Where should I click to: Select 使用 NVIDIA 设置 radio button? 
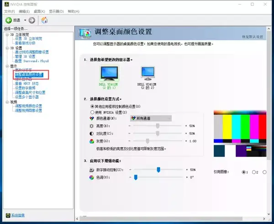[x=93, y=112]
